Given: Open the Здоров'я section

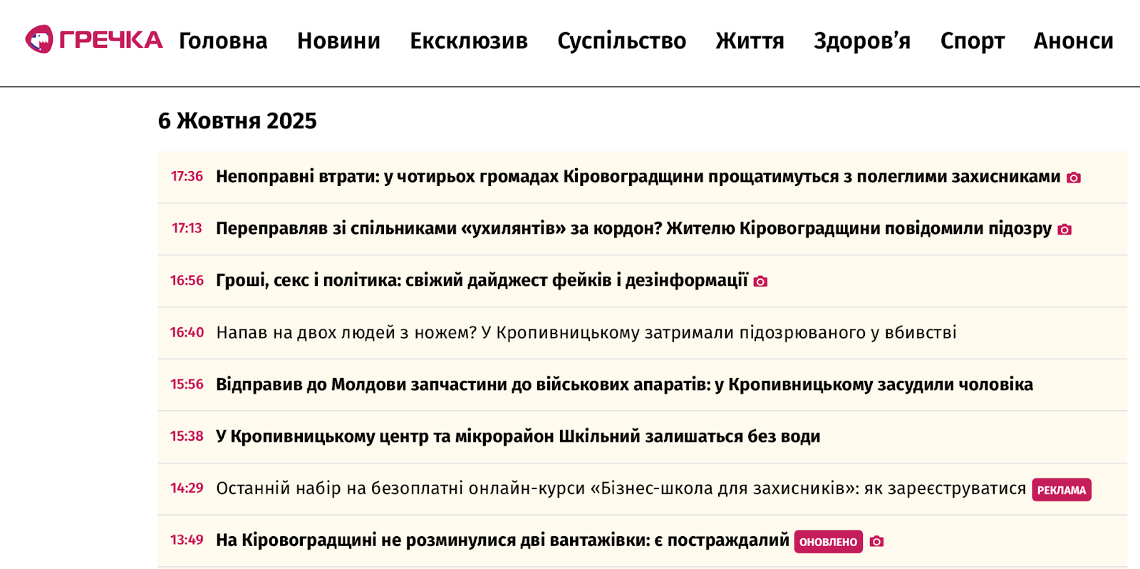Looking at the screenshot, I should [862, 41].
